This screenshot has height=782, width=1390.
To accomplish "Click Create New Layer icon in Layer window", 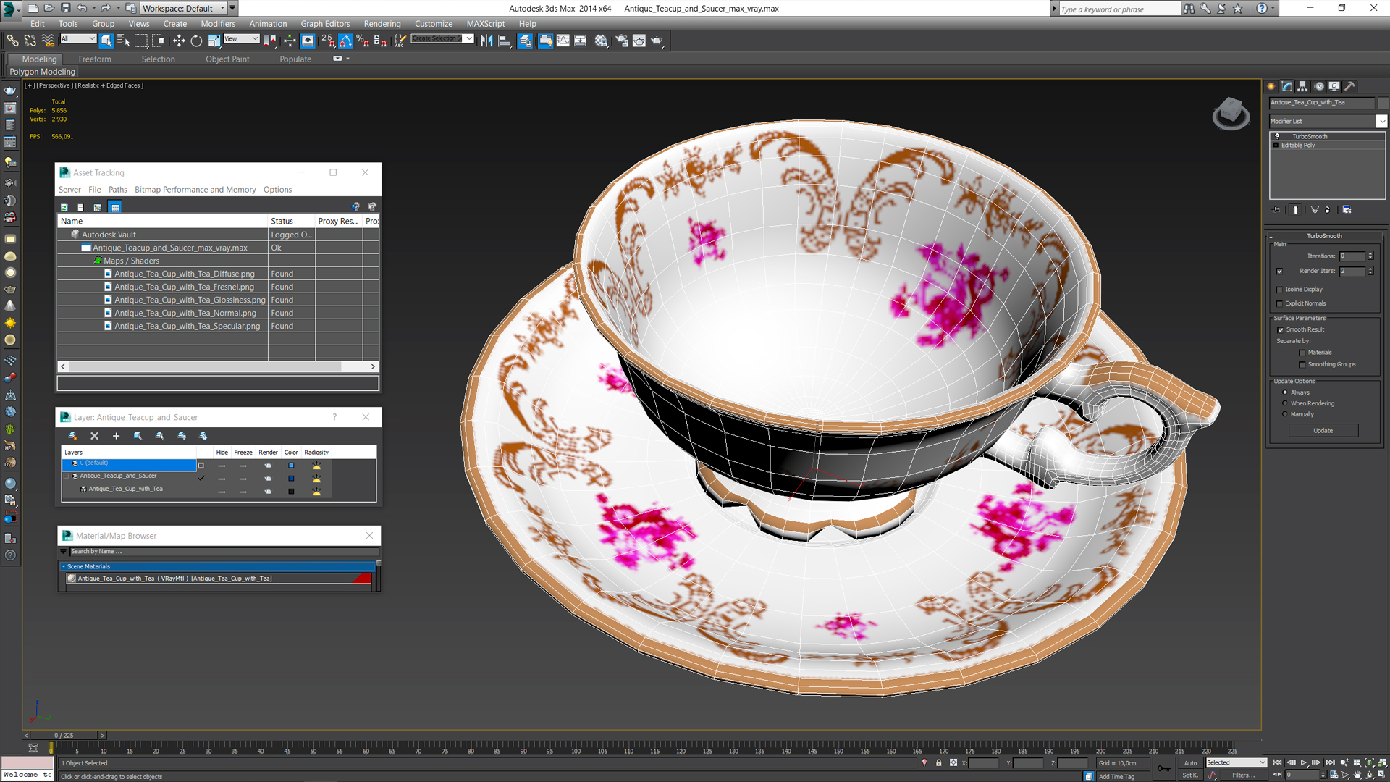I will coord(72,436).
